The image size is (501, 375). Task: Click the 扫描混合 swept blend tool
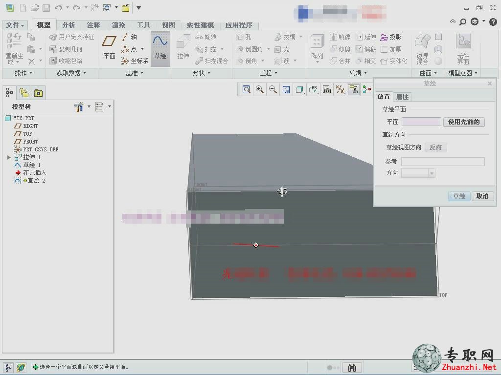tap(211, 61)
